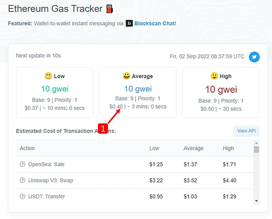272x219 pixels.
Task: Click help icon beside Uniswap V3: Swap
Action: 22,181
